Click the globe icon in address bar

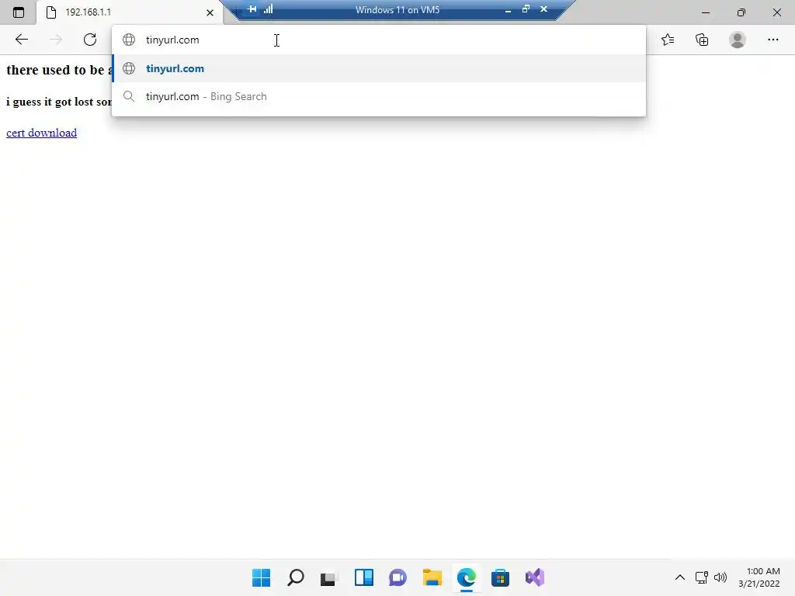(x=129, y=40)
